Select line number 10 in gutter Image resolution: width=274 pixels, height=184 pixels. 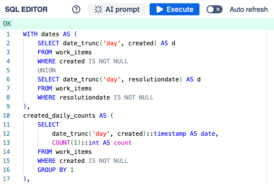[x=7, y=116]
